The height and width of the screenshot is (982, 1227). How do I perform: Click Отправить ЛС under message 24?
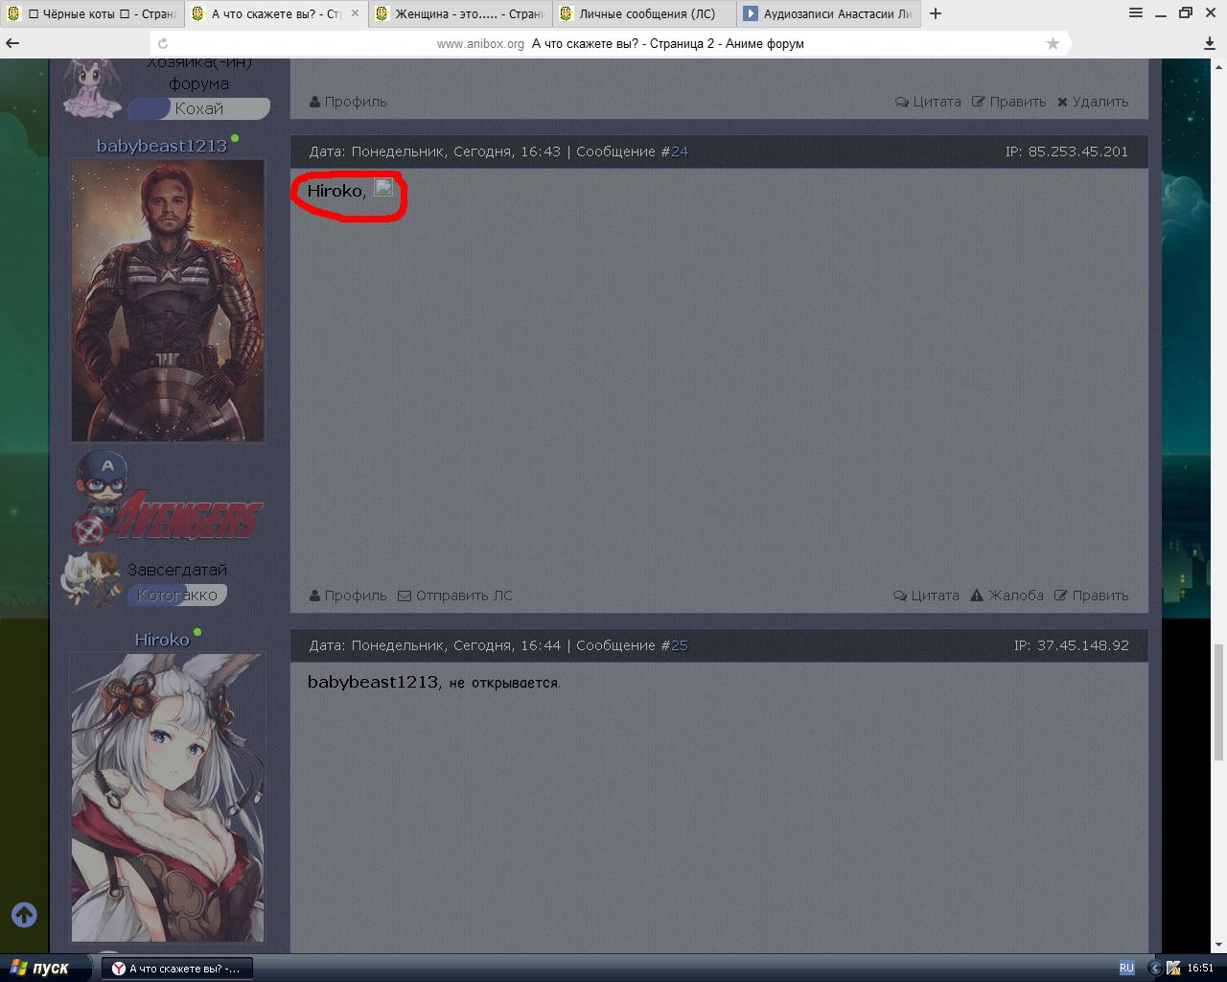tap(455, 596)
